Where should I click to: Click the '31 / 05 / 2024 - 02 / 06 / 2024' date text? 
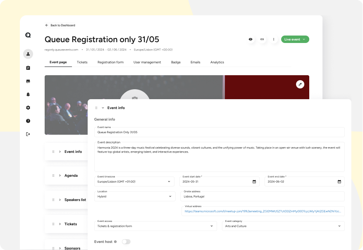coord(106,50)
